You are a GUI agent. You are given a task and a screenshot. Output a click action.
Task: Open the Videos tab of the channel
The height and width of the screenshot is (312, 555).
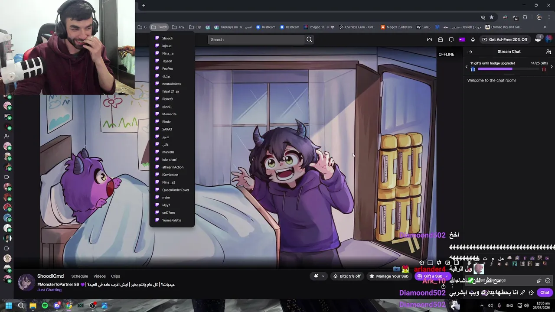(100, 276)
